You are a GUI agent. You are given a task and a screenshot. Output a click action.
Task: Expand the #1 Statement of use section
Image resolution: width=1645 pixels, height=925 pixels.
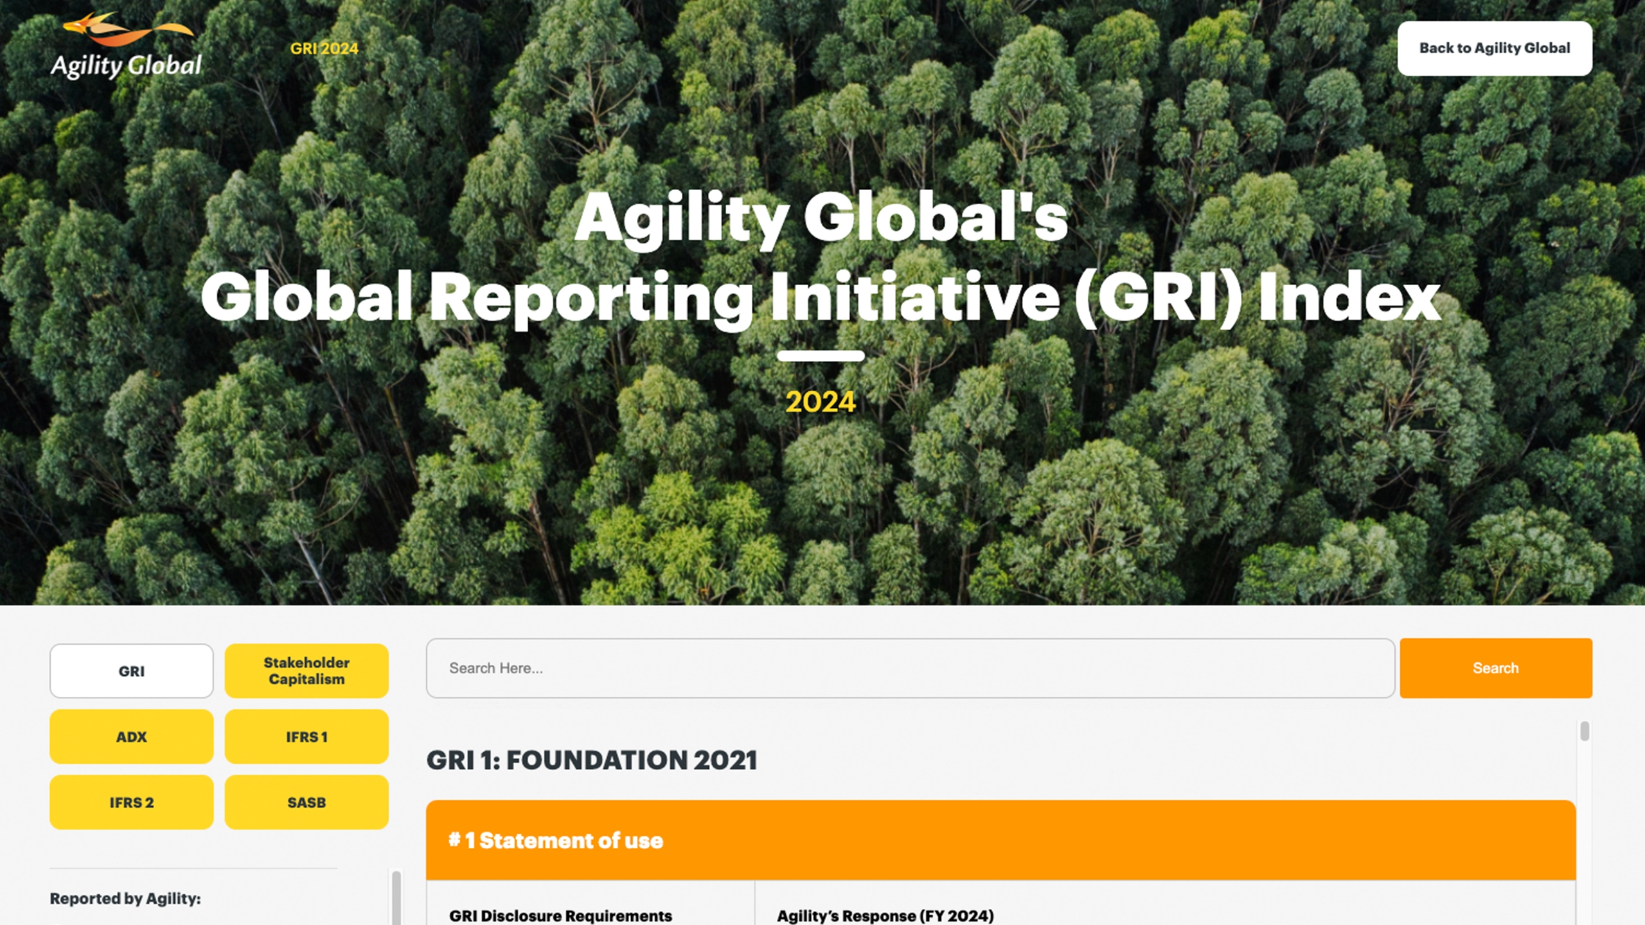(x=1000, y=840)
